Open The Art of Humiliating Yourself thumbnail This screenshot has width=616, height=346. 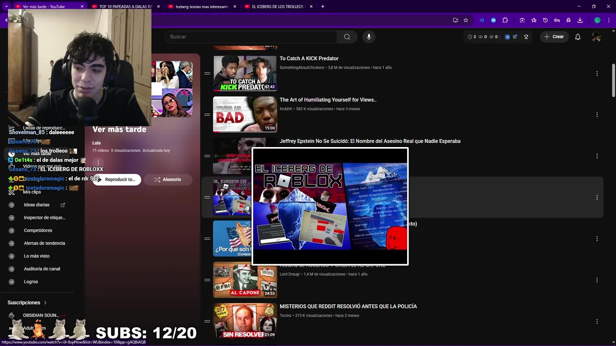tap(245, 115)
